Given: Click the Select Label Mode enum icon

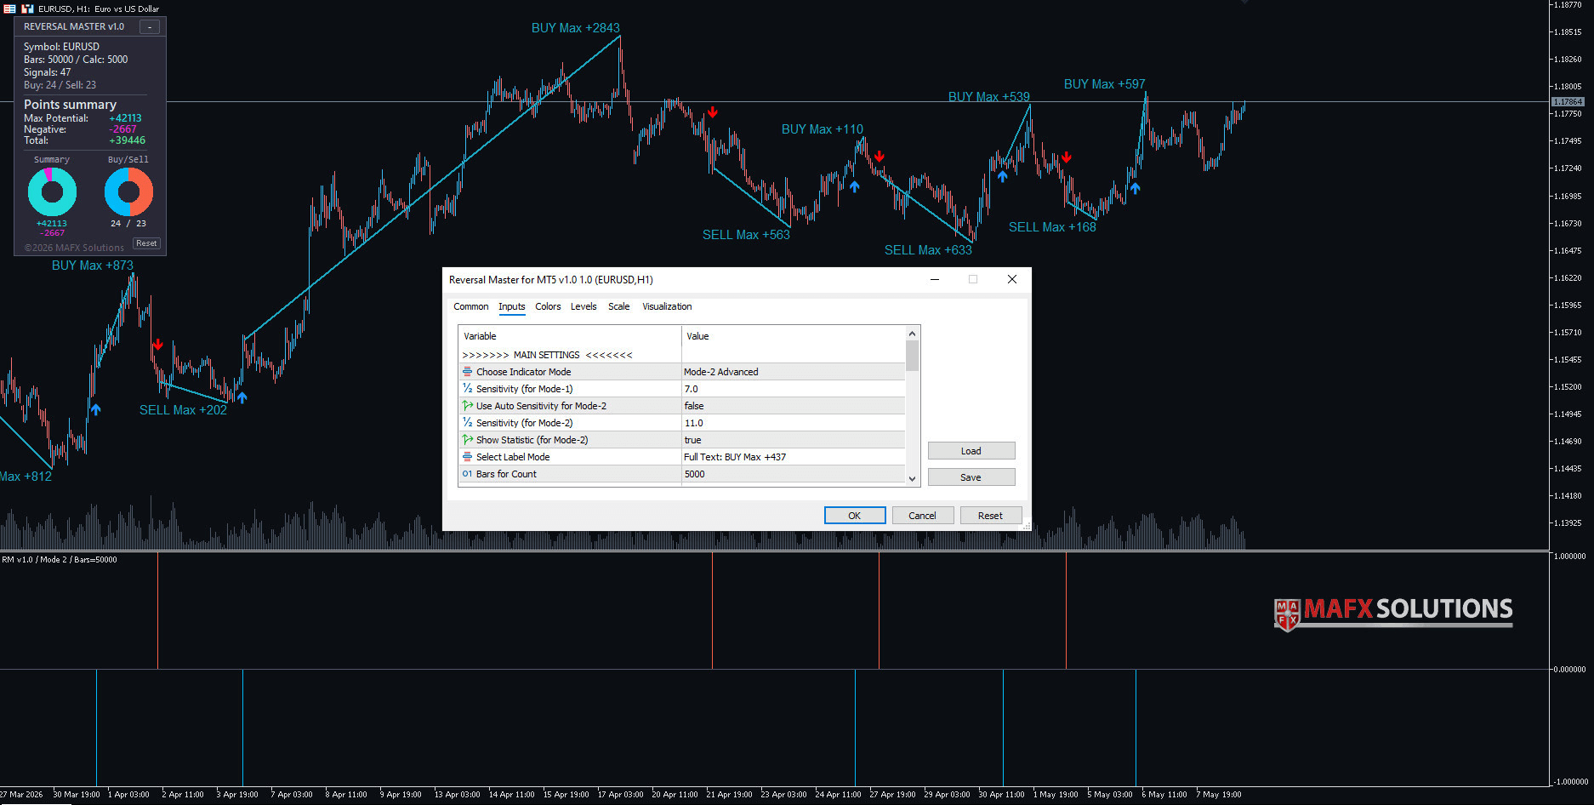Looking at the screenshot, I should pos(467,457).
